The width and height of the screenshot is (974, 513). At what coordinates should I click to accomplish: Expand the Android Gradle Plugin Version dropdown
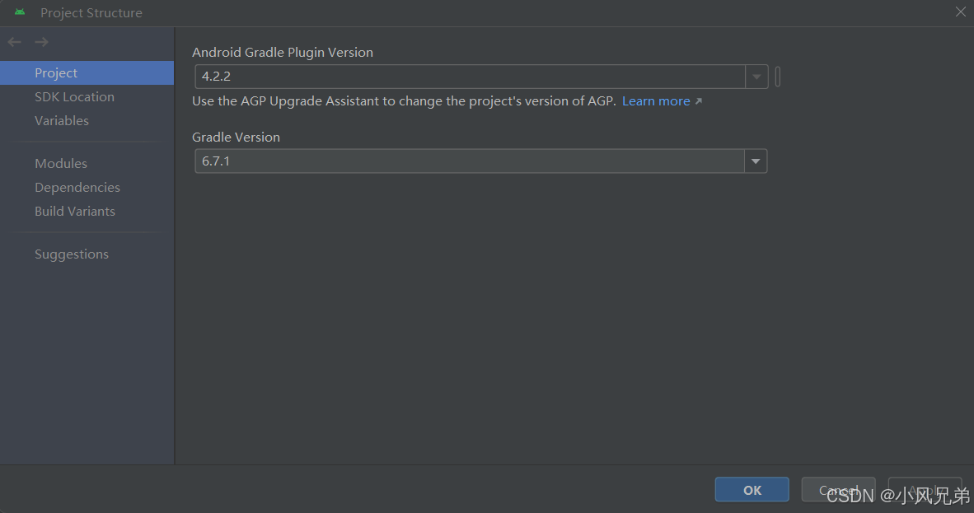[x=756, y=76]
